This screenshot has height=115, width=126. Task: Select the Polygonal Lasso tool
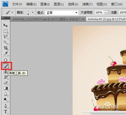(6, 37)
